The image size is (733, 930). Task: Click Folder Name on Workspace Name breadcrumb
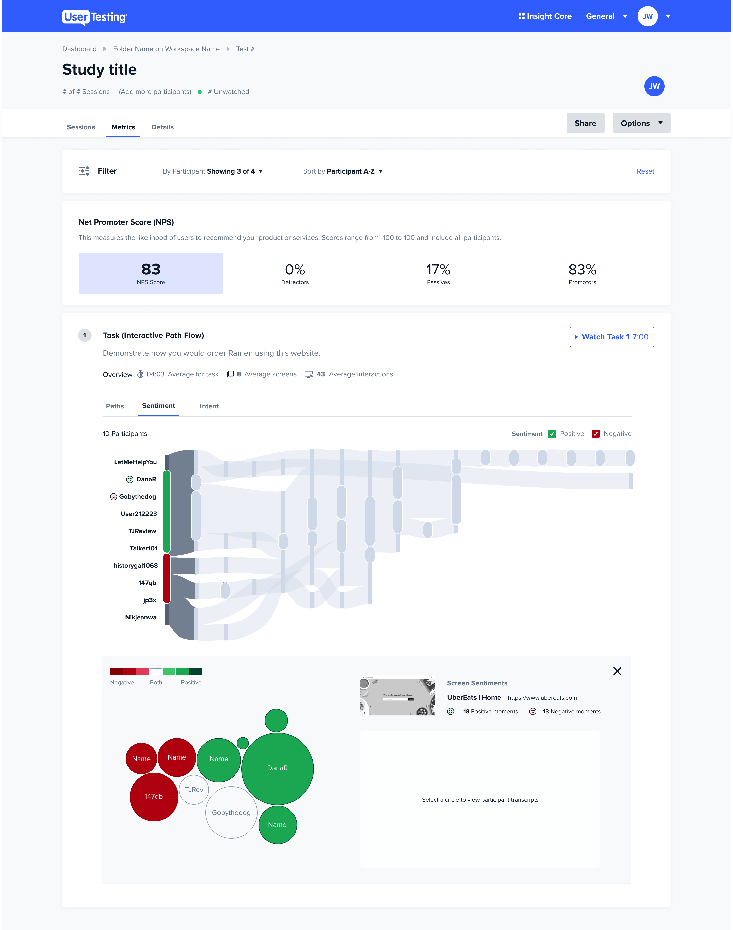(166, 49)
